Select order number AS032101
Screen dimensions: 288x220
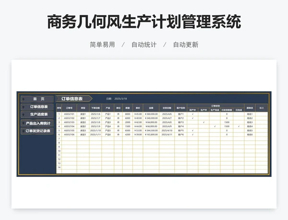pyautogui.click(x=69, y=114)
